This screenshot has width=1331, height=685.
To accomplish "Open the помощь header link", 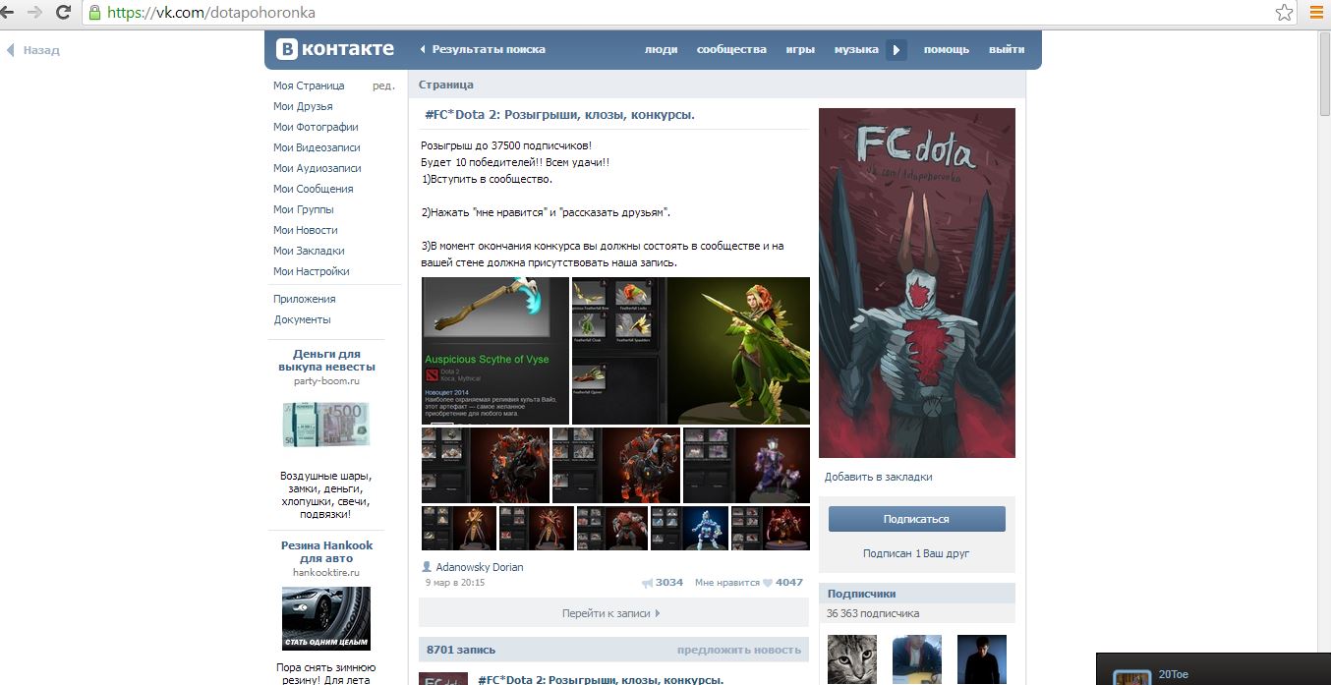I will [946, 49].
